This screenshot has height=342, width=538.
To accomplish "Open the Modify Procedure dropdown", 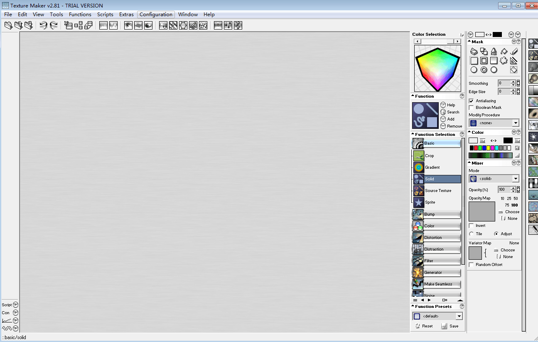I will point(516,123).
